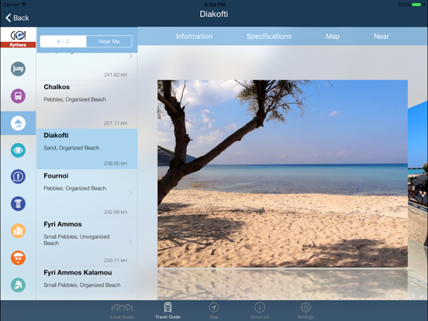Select the Fyri Ammos Kalamou entry

(87, 283)
